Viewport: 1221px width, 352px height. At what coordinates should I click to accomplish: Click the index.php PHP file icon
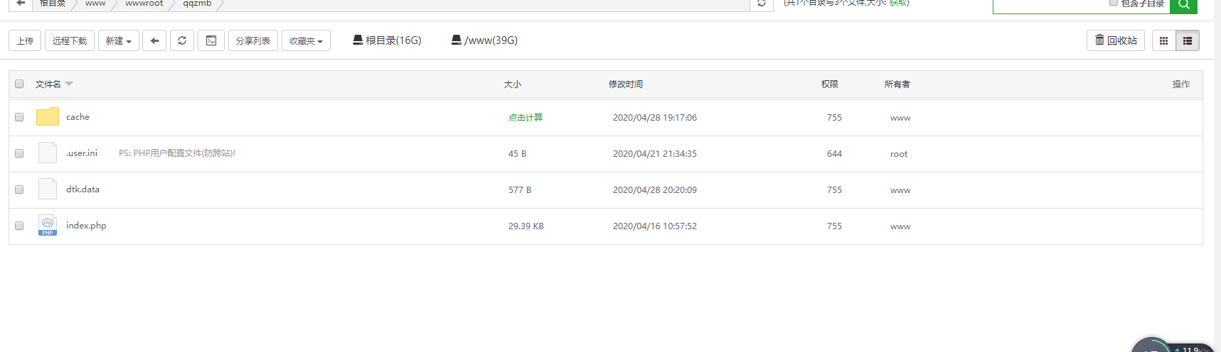pyautogui.click(x=48, y=226)
